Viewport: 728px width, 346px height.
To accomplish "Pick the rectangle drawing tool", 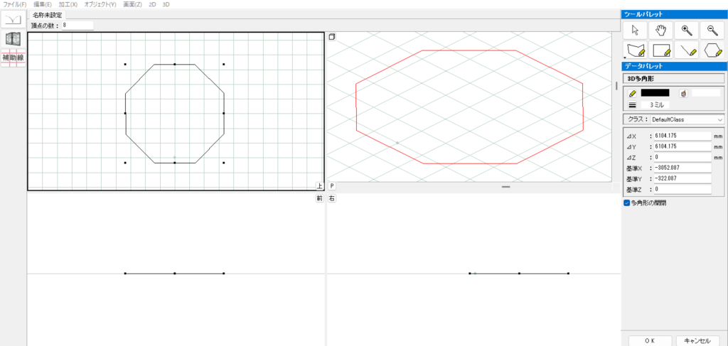I will pos(662,50).
